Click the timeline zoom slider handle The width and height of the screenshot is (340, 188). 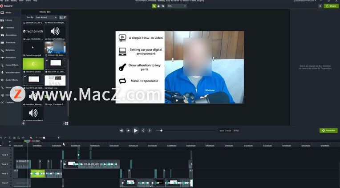click(44, 138)
